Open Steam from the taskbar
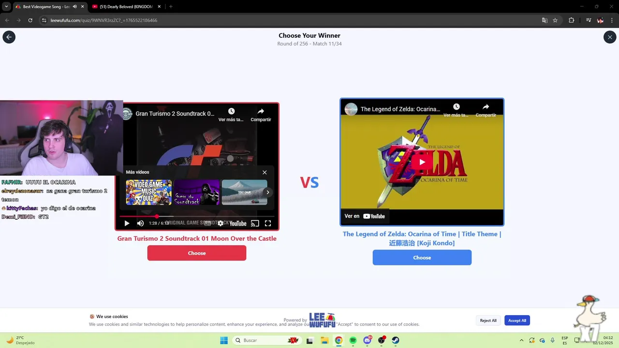 coord(396,340)
